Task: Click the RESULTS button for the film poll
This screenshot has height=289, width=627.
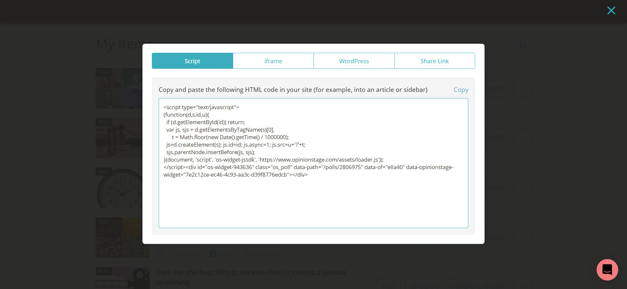Action: [x=424, y=285]
